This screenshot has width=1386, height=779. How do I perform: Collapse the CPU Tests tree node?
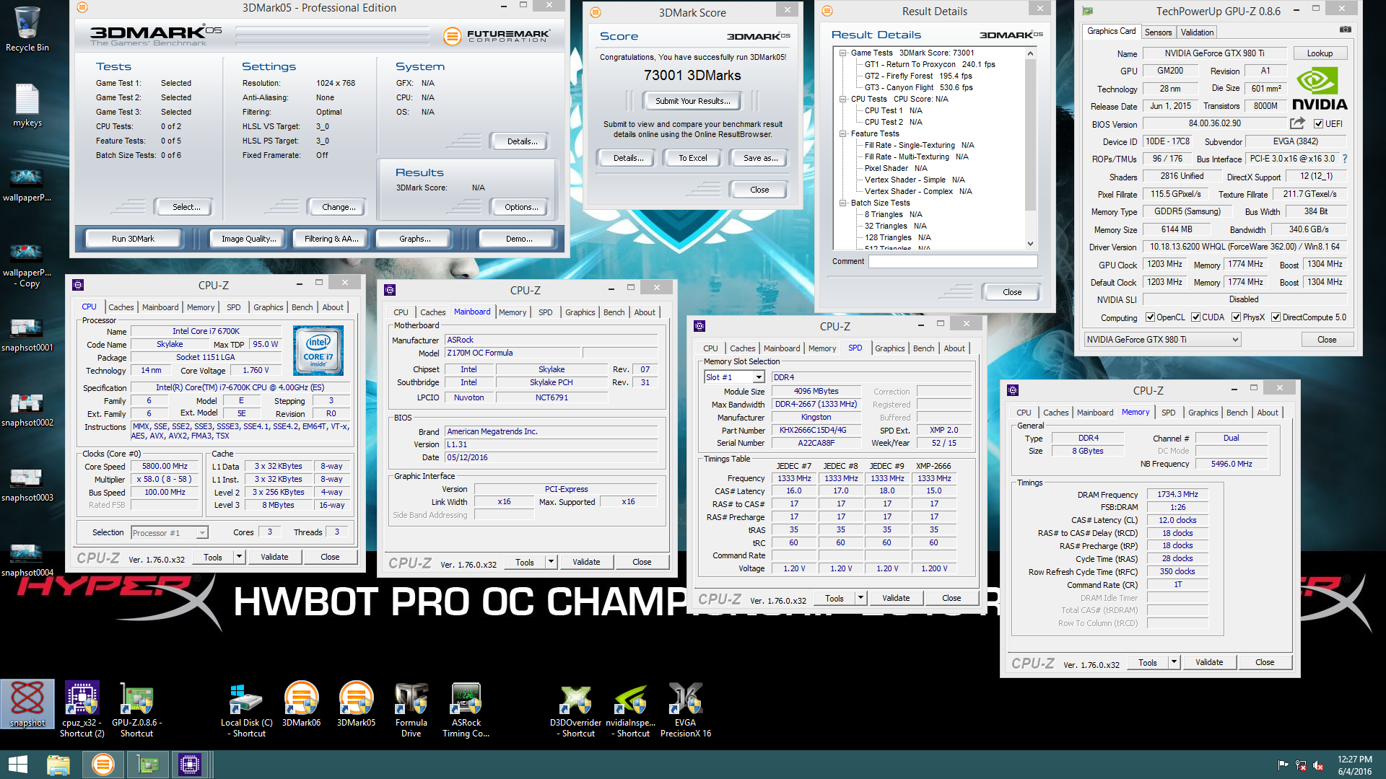point(842,99)
